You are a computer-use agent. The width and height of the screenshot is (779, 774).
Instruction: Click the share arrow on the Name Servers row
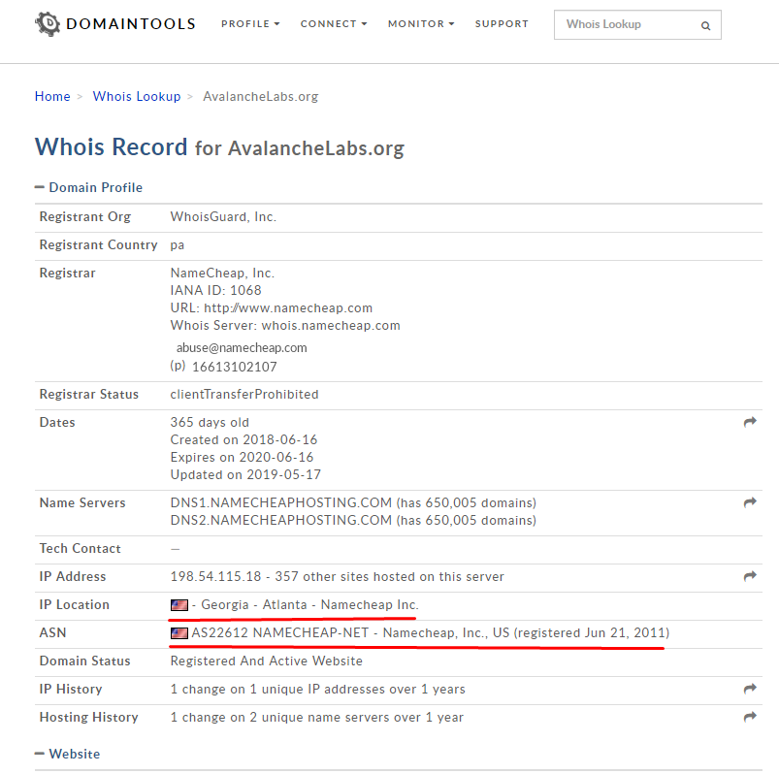point(748,502)
